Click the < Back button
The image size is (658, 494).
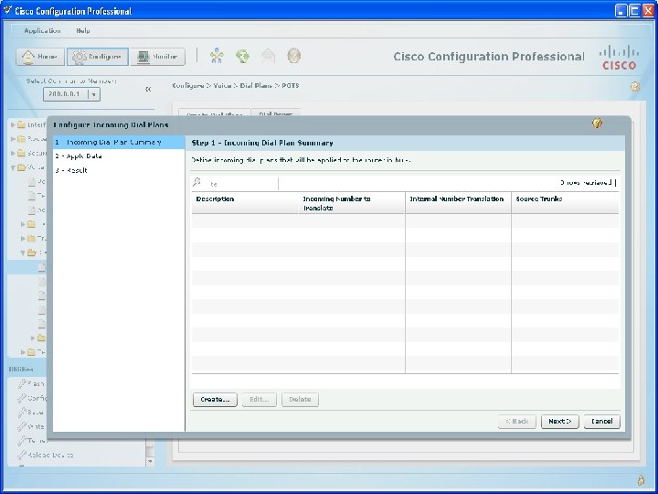point(517,422)
